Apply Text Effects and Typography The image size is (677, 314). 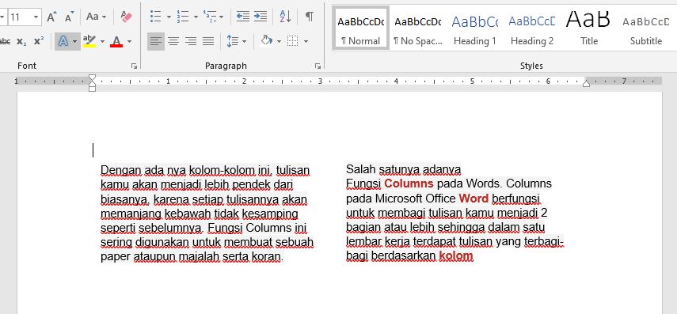point(63,41)
